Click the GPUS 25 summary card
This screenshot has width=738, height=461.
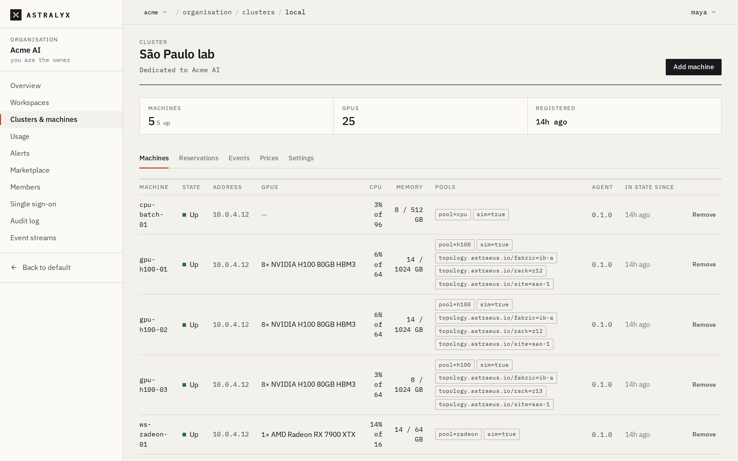(430, 116)
